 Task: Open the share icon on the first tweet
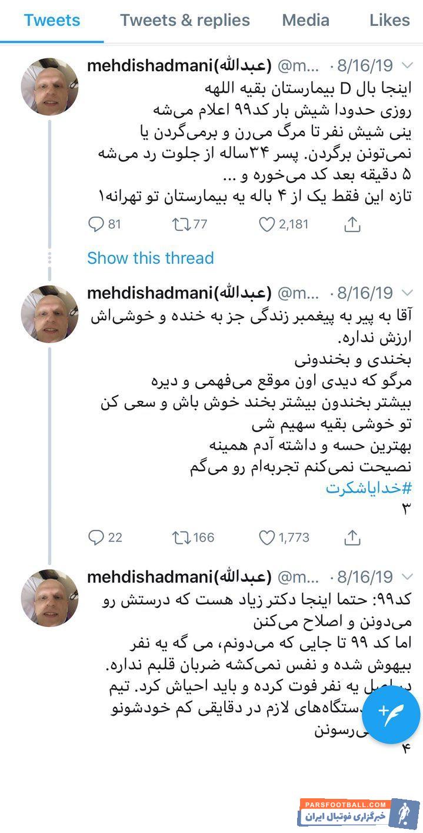352,224
